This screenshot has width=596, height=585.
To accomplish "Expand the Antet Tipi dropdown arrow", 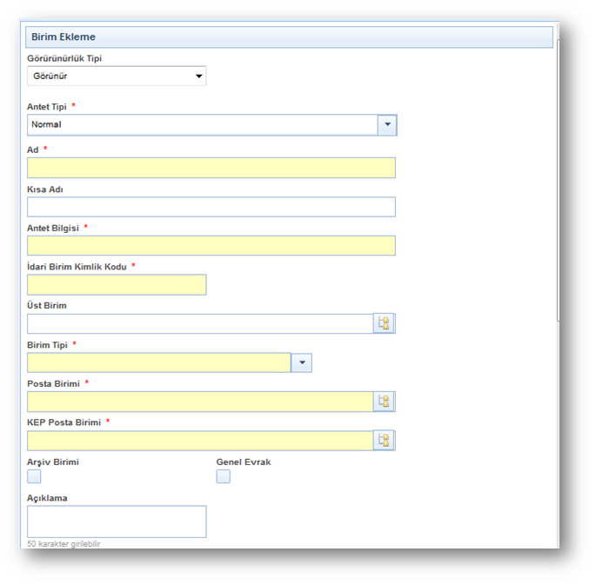I will point(387,125).
